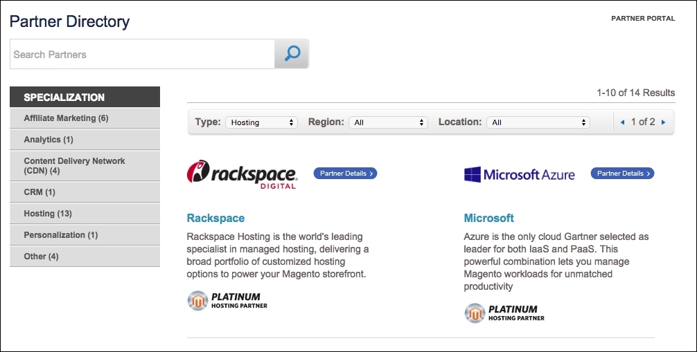Open the Microsoft partner title link
Screen dimensions: 697x352
(489, 218)
